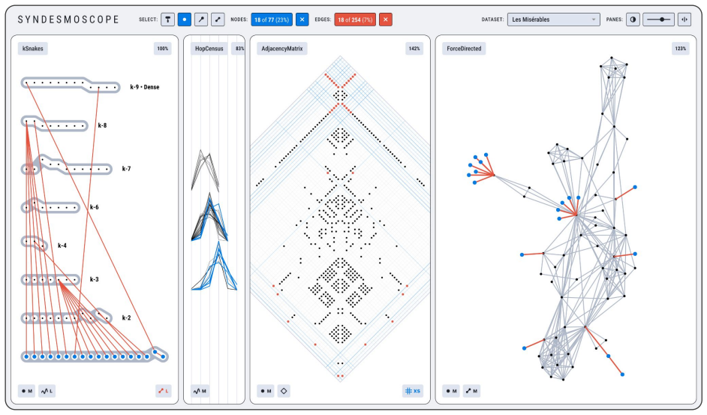
Task: Toggle red edge size L in kSnakes
Action: [x=163, y=391]
